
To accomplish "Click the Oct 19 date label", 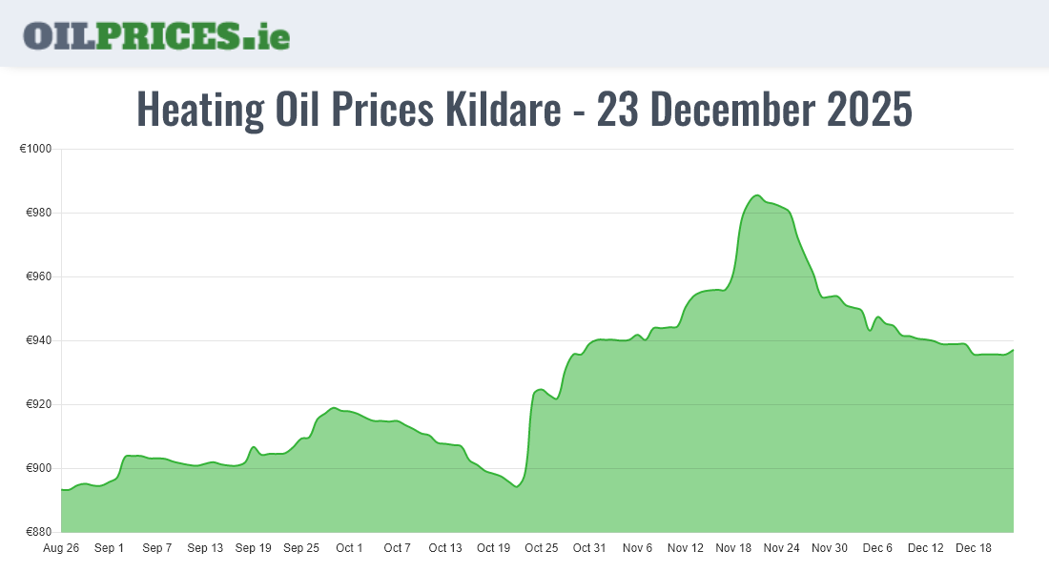I will [493, 548].
